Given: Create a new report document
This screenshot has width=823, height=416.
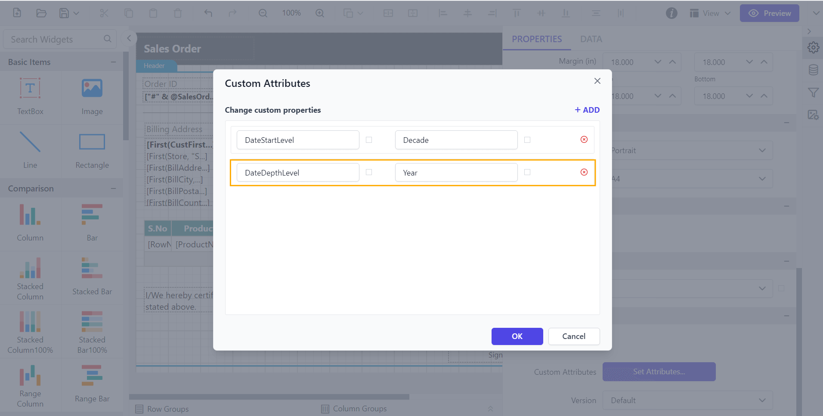Looking at the screenshot, I should click(17, 13).
